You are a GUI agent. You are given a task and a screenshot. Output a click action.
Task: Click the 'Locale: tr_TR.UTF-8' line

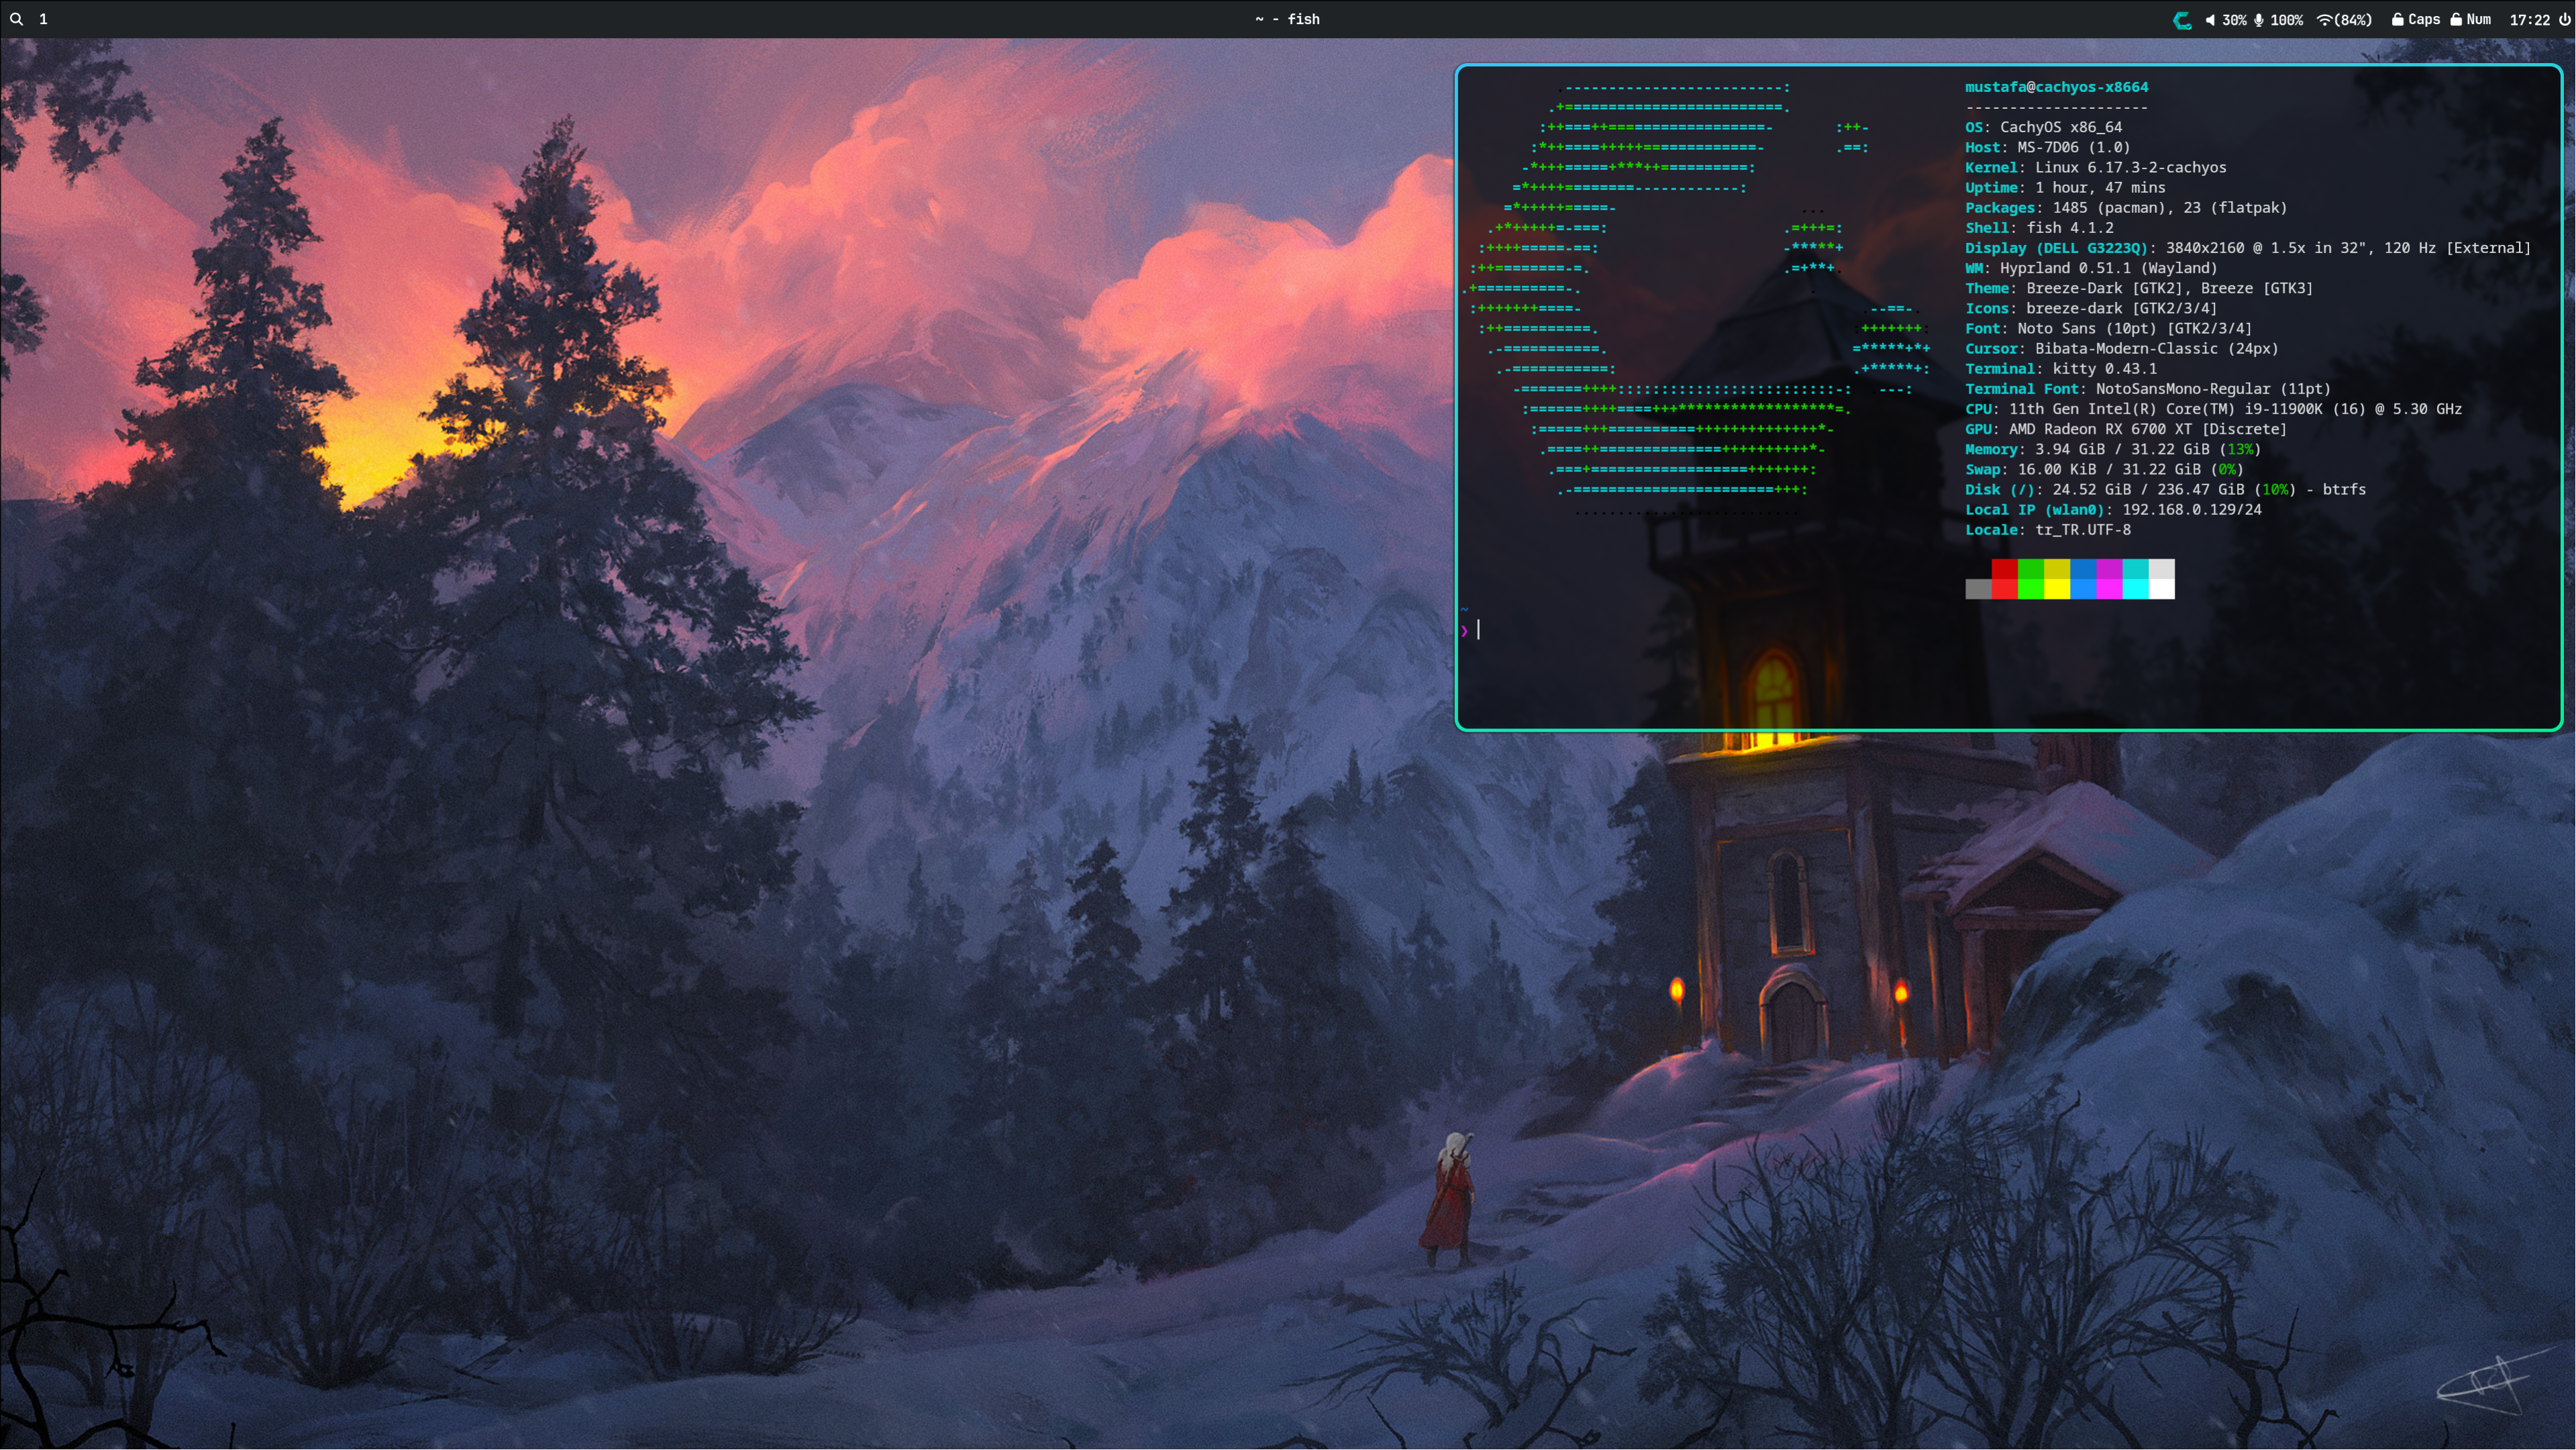2048,530
